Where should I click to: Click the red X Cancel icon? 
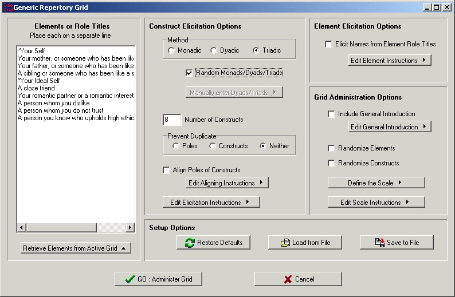[288, 279]
